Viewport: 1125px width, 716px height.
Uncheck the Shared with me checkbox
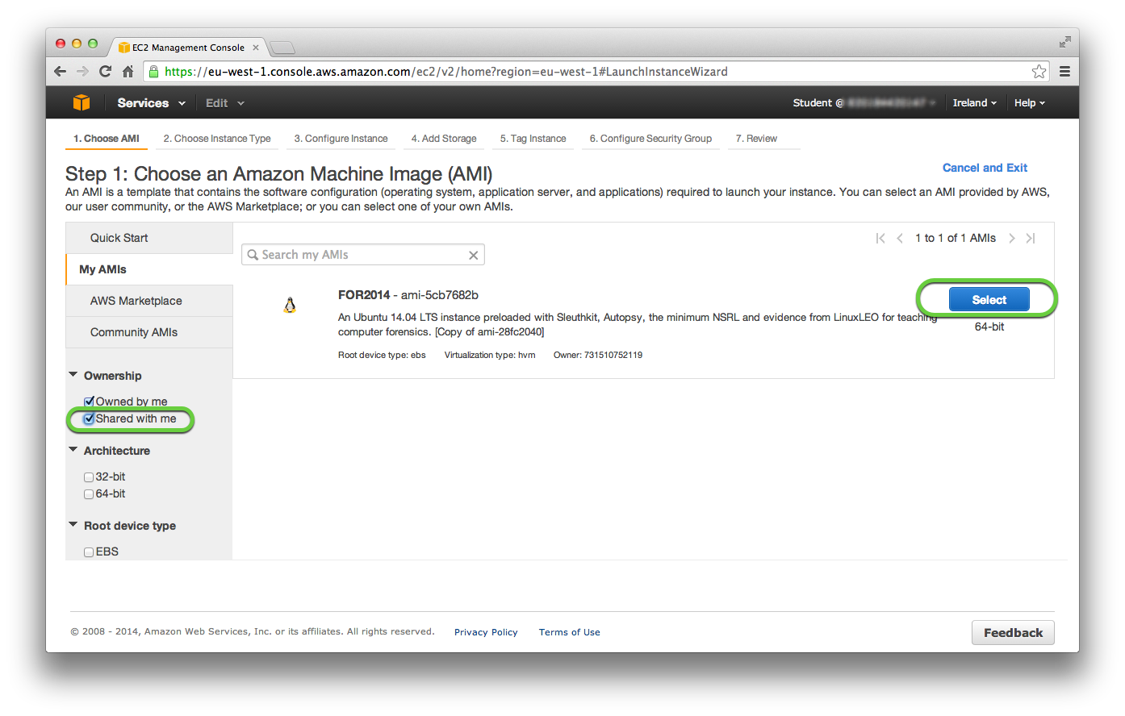(x=89, y=418)
